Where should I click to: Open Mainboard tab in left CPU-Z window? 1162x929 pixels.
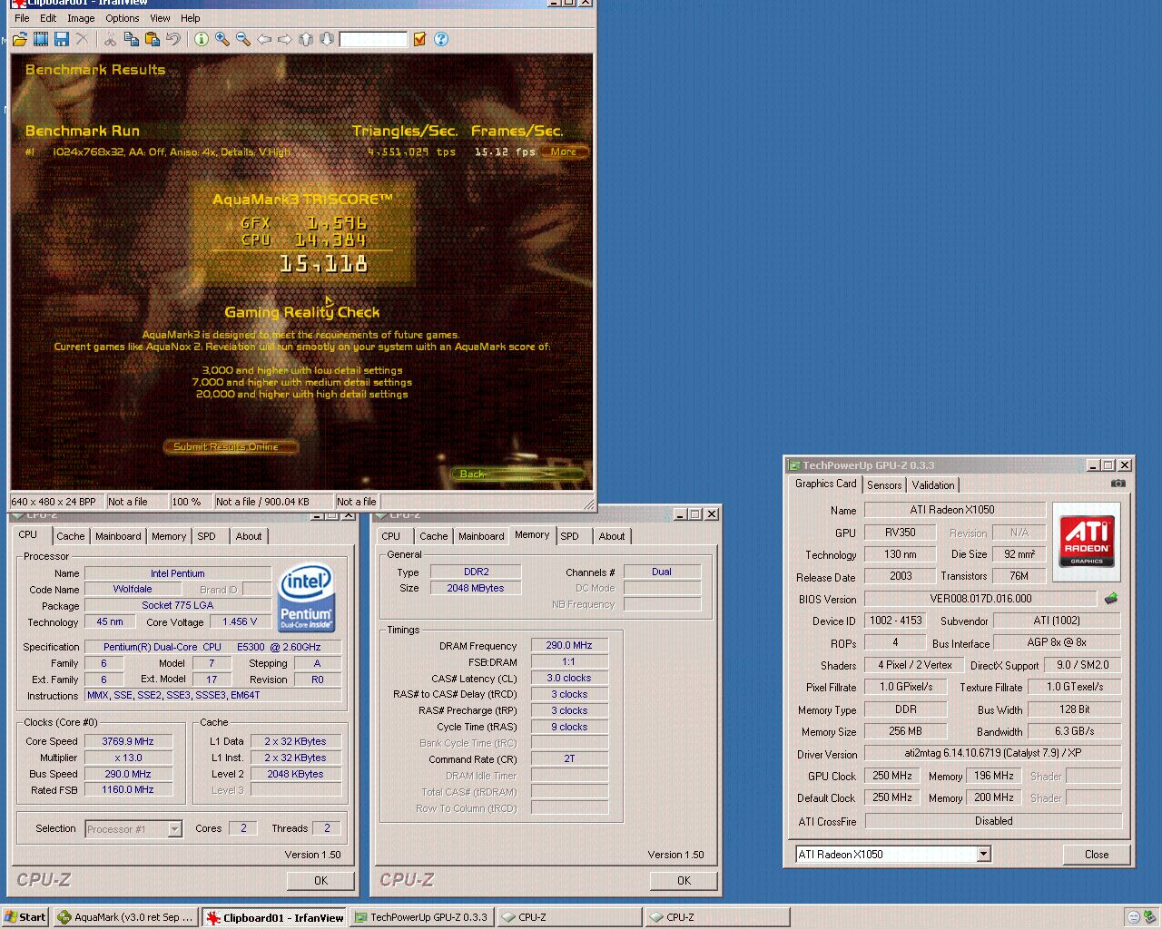click(x=118, y=536)
